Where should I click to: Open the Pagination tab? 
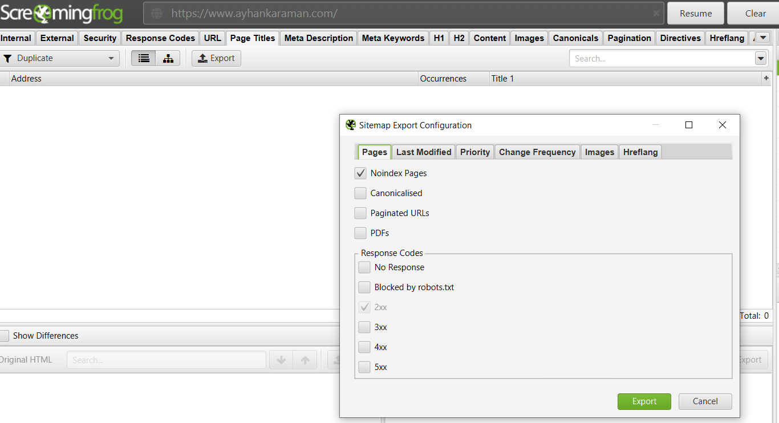630,38
